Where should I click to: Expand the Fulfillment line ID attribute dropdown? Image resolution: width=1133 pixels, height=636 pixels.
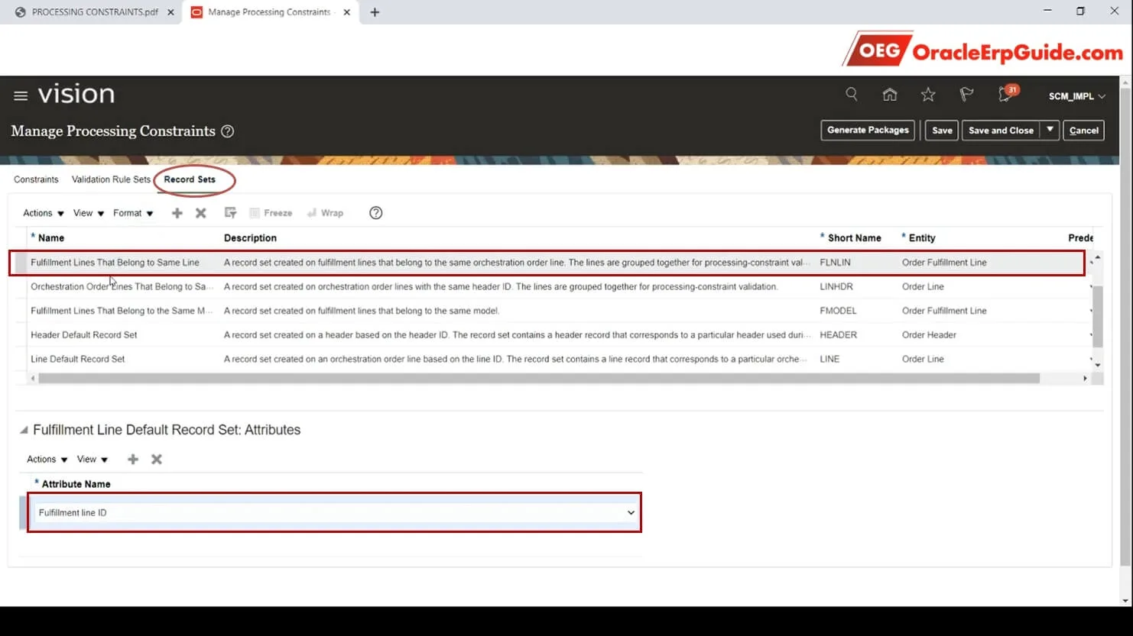(631, 512)
